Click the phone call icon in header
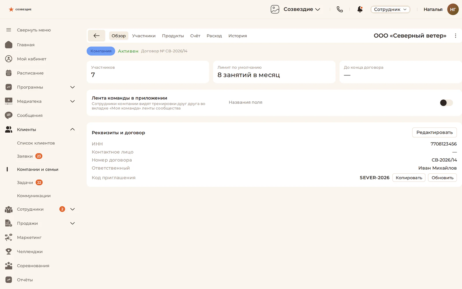This screenshot has width=462, height=289. click(x=340, y=9)
